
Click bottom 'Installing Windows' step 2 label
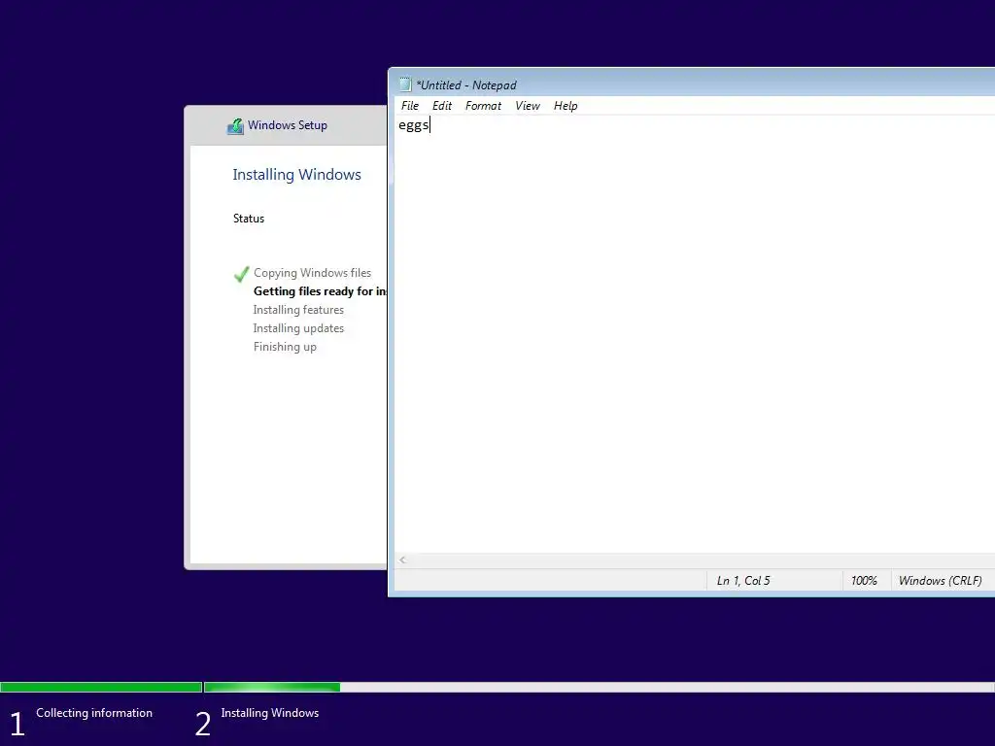[270, 713]
